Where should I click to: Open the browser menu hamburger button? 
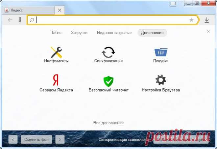click(173, 3)
